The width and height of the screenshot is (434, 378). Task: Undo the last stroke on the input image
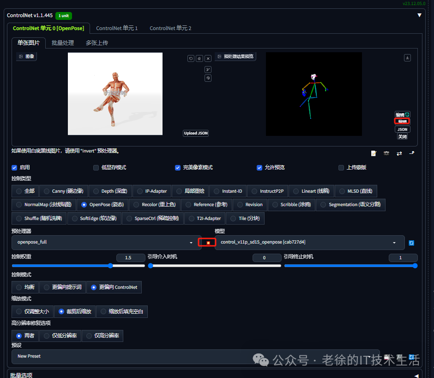pos(191,59)
